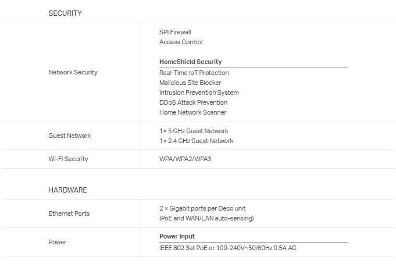This screenshot has width=396, height=267.
Task: Click the WPA/WPA2/WPA3 value
Action: coord(185,159)
